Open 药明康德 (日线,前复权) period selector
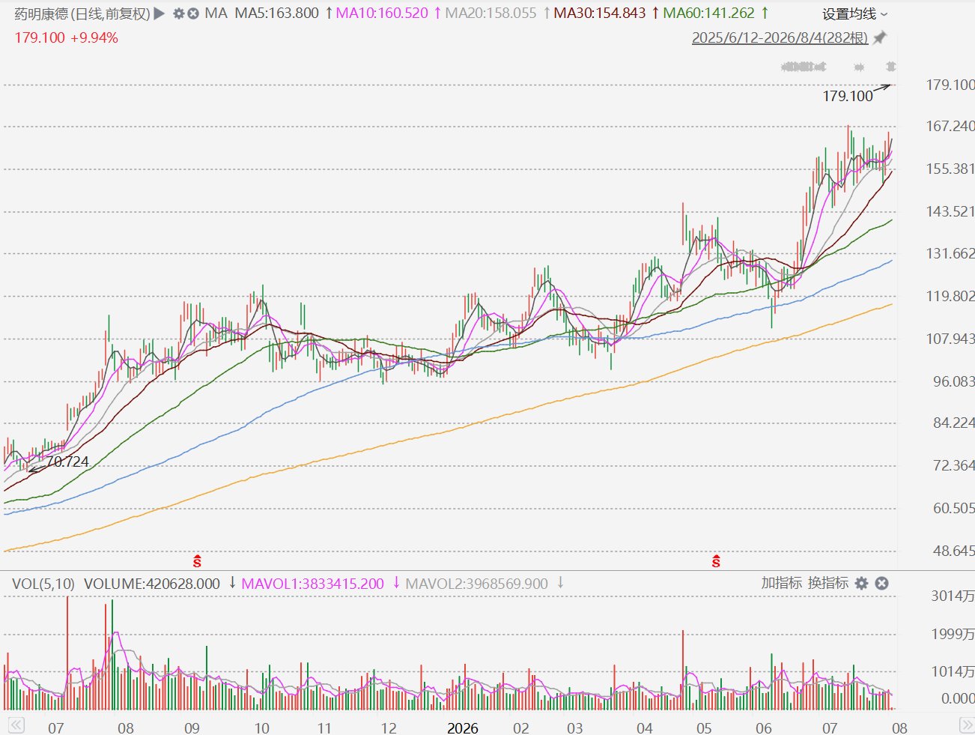Screen dimensions: 975x735 tap(83, 13)
